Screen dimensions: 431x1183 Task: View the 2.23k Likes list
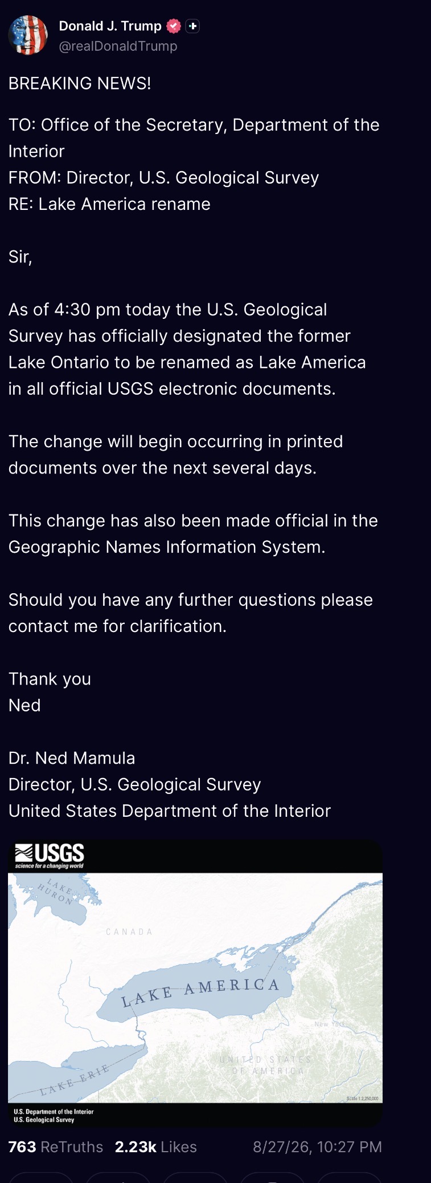coord(156,1146)
